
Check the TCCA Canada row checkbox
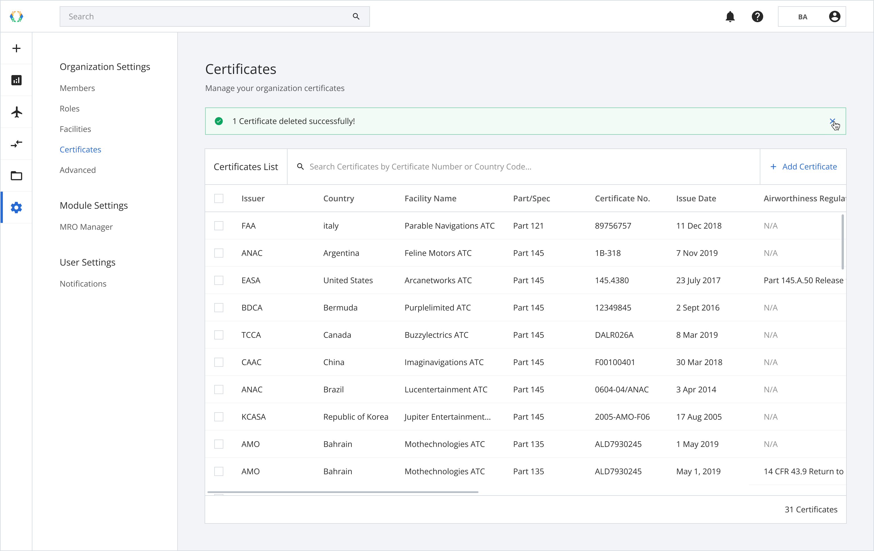[219, 335]
